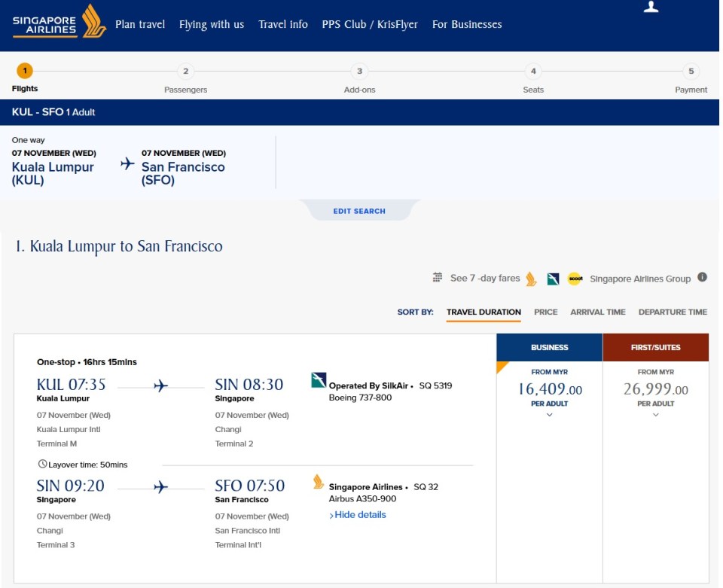Expand the First/Suites fare chevron
This screenshot has height=588, width=723.
pos(655,416)
